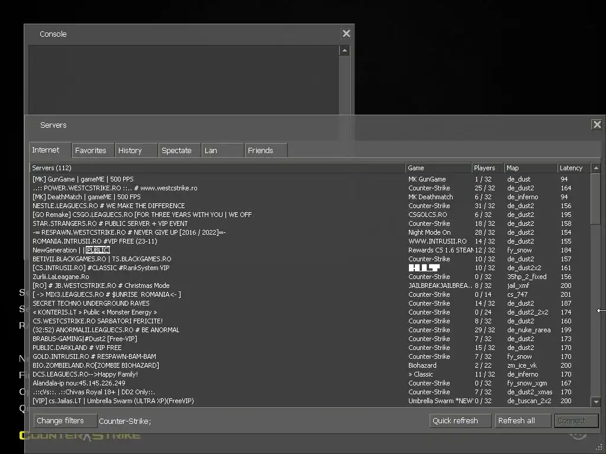
Task: Select the JB.WESTCSTRIKE.RO Christmas Mode server
Action: [x=310, y=286]
